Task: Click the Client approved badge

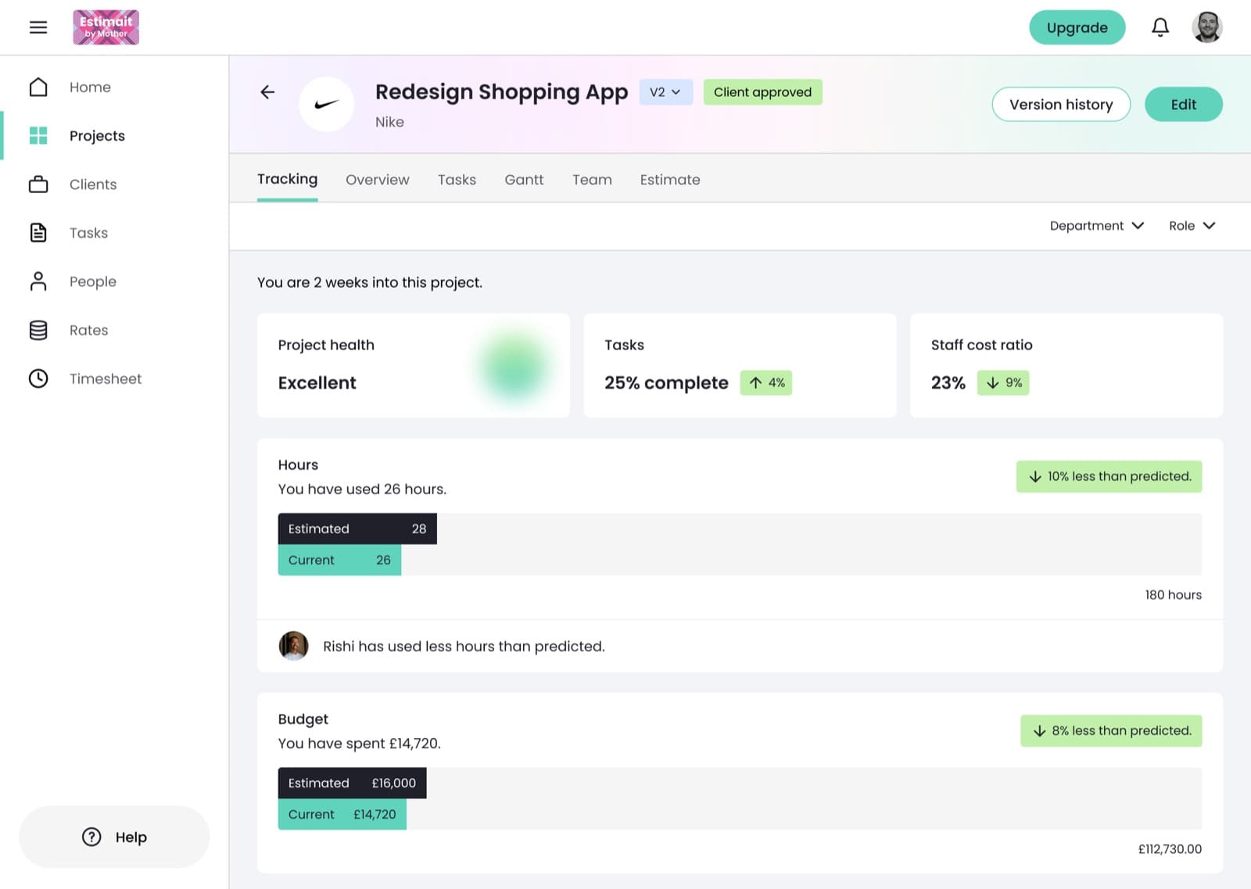Action: [762, 92]
